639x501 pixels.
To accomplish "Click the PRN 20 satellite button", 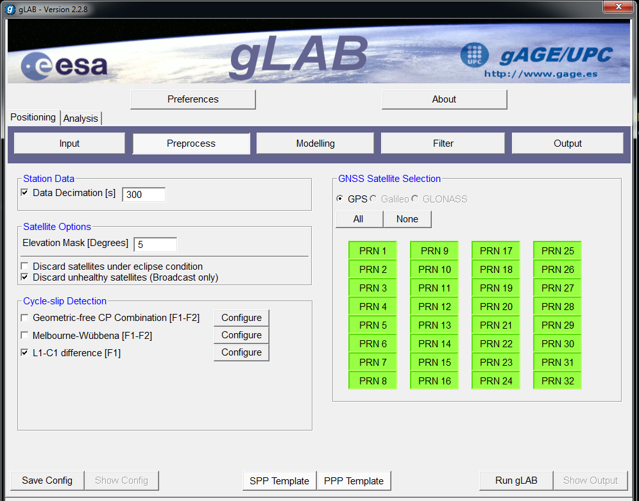I will pyautogui.click(x=495, y=306).
